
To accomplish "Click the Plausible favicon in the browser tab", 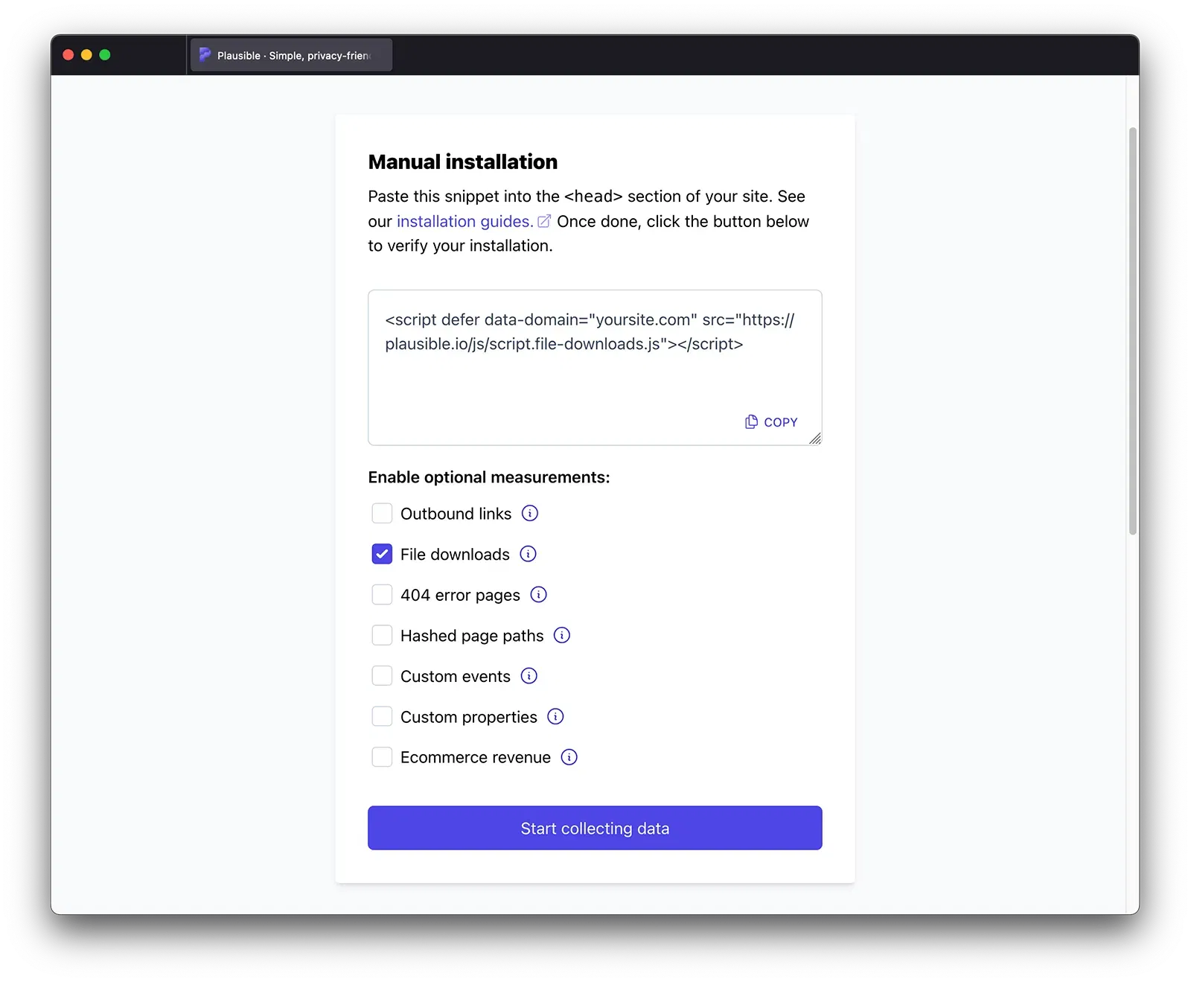I will [205, 54].
